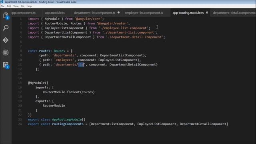Open the Debug view in activity bar

pos(6,52)
